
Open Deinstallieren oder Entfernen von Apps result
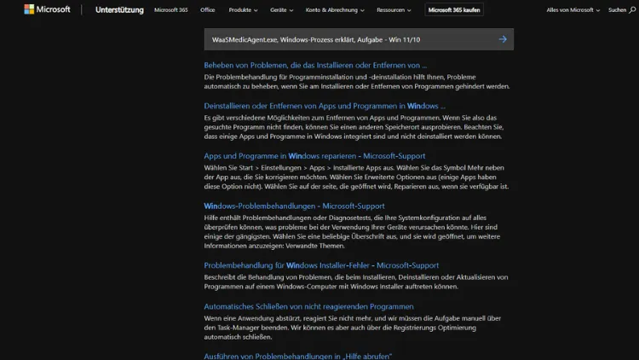coord(325,106)
